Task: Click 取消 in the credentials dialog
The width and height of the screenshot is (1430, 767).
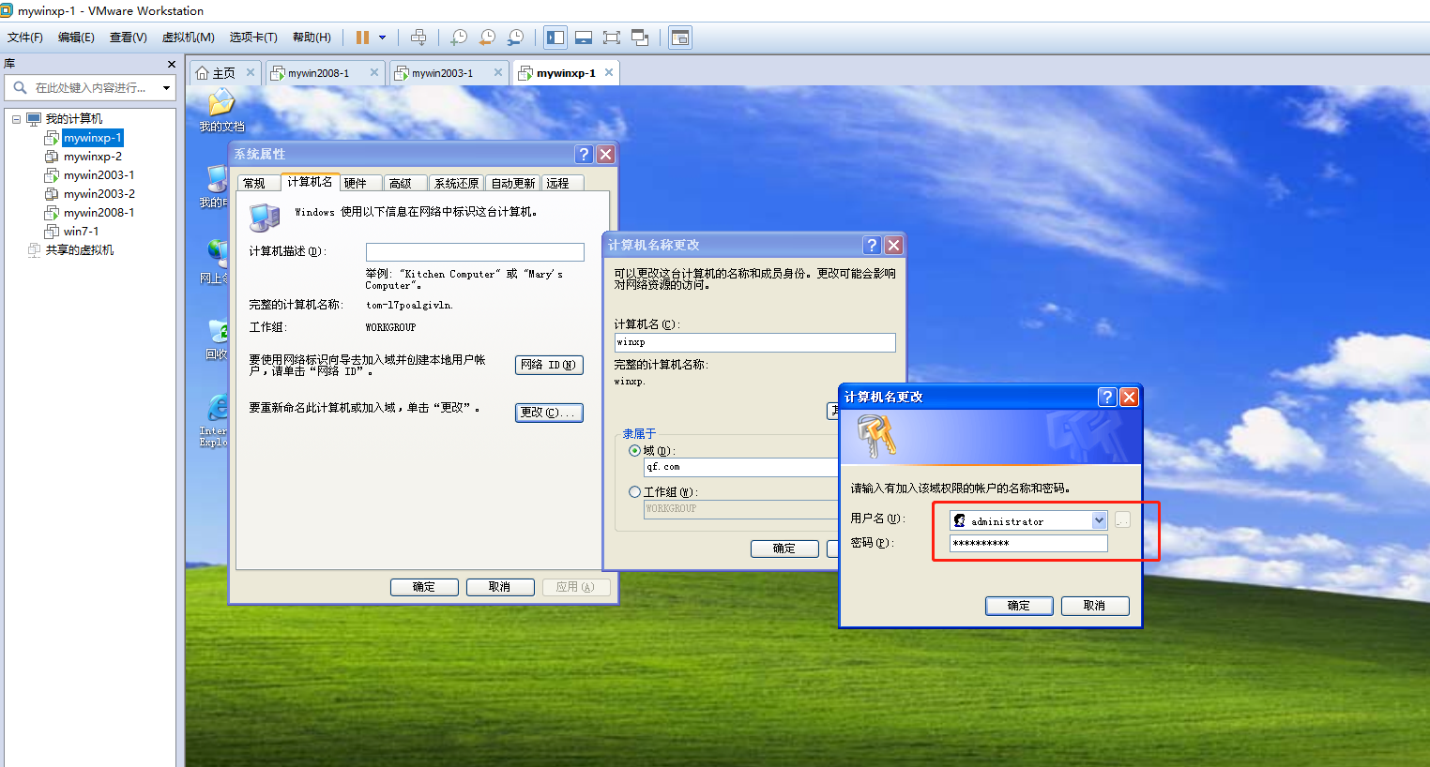Action: click(x=1095, y=606)
